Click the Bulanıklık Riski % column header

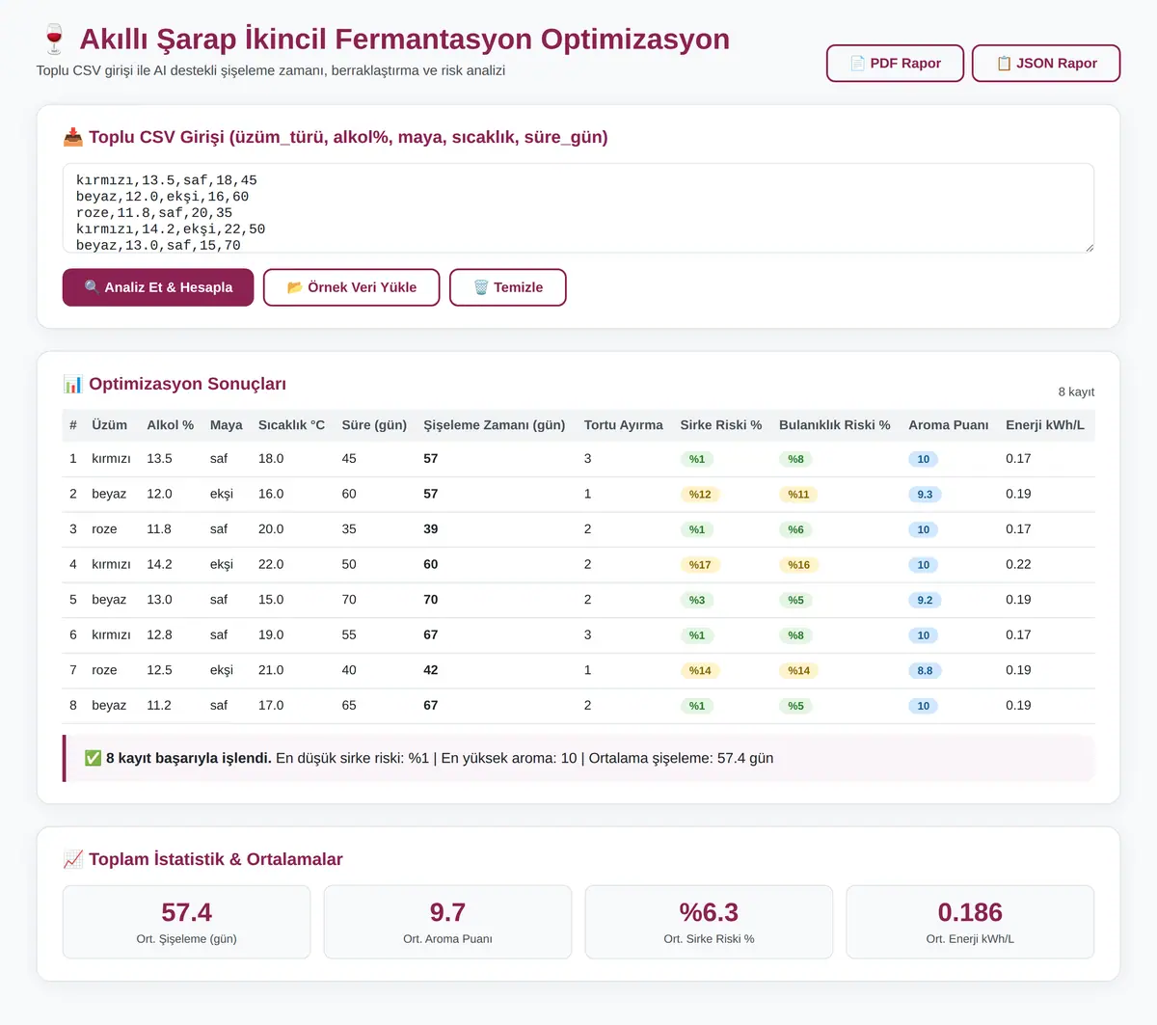(x=835, y=425)
